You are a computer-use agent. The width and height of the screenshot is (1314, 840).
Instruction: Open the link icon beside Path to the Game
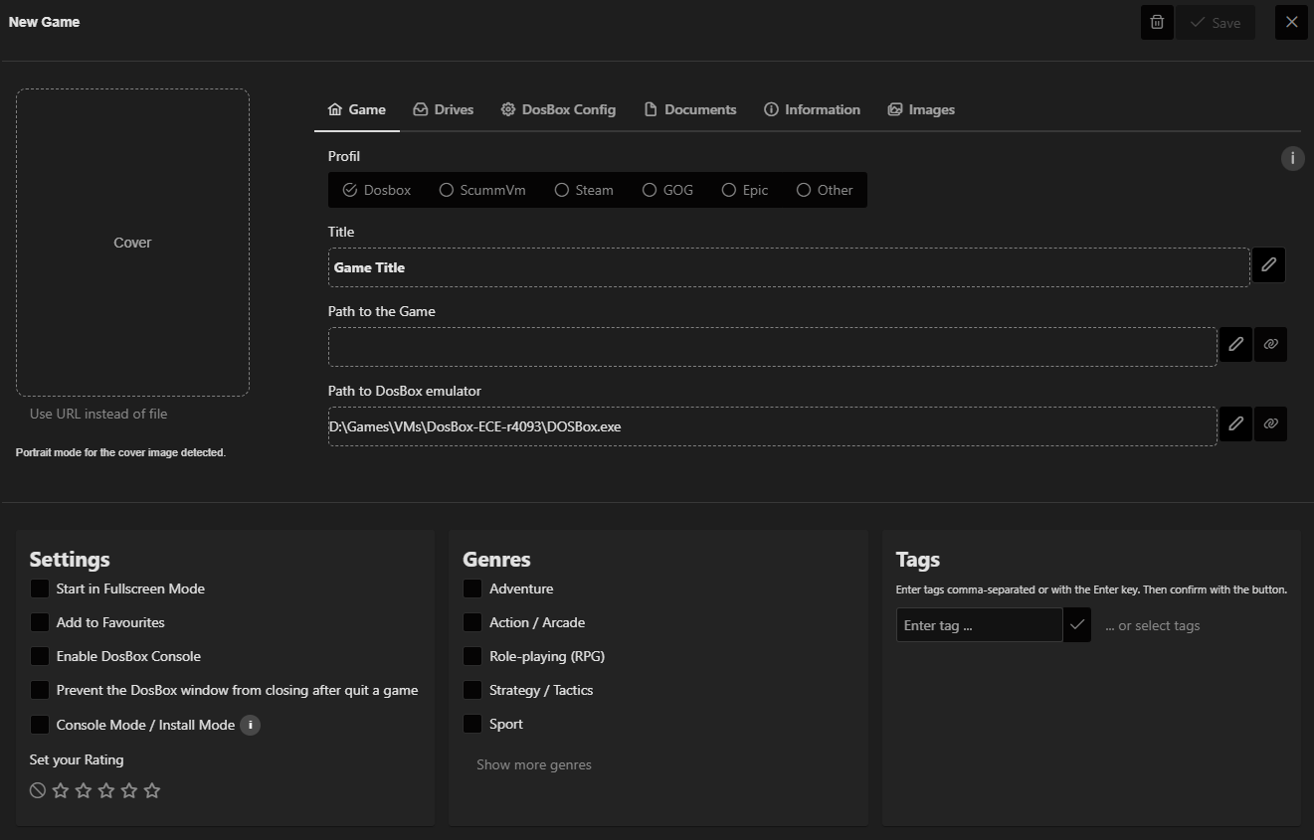1270,344
